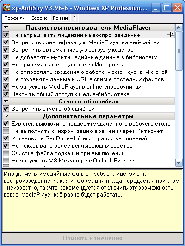Click the xp-AntiSpy app icon in title bar
This screenshot has height=246, width=185.
(6, 8)
